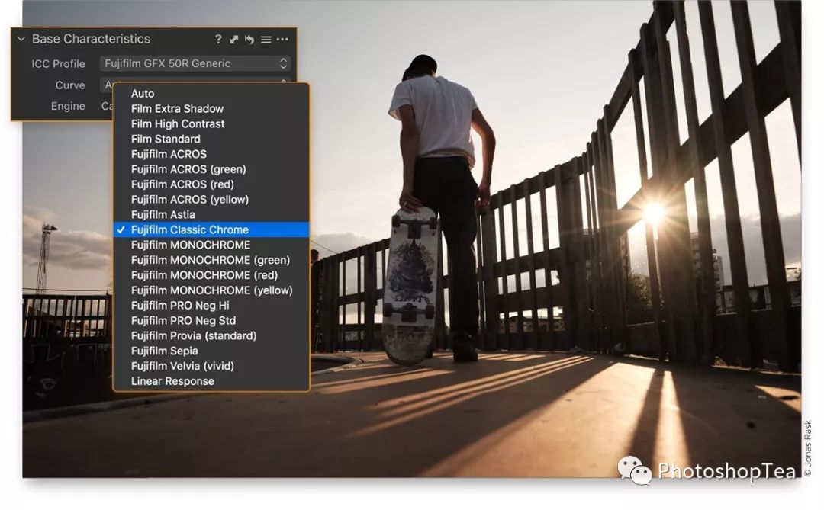Select Fujifilm PRO Neg Hi curve

pos(211,306)
